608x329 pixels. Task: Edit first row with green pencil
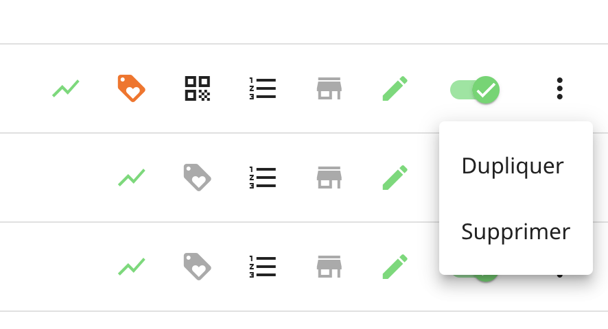tap(395, 88)
